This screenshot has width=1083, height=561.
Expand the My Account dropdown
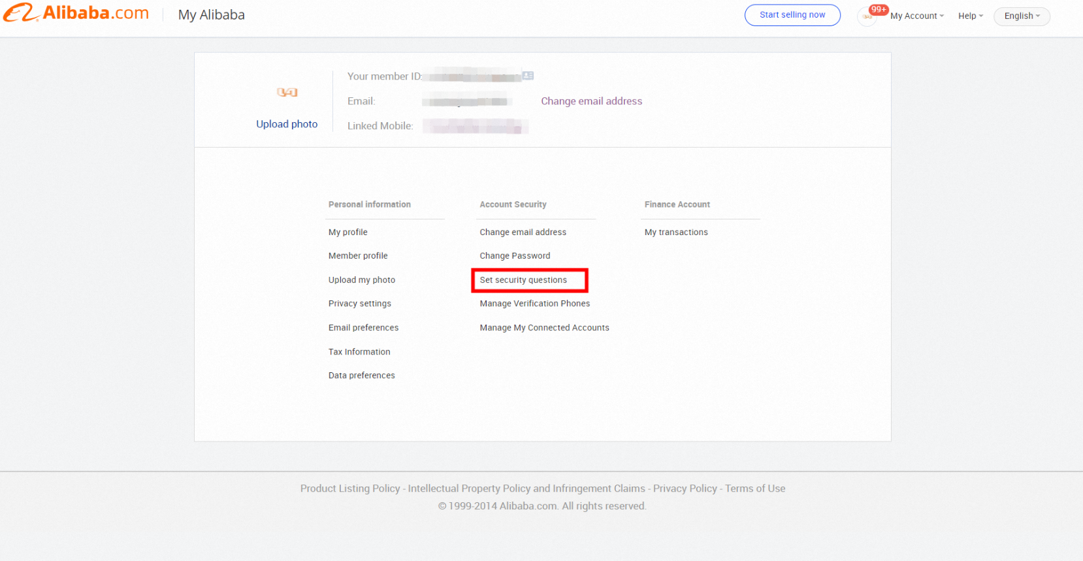coord(916,16)
